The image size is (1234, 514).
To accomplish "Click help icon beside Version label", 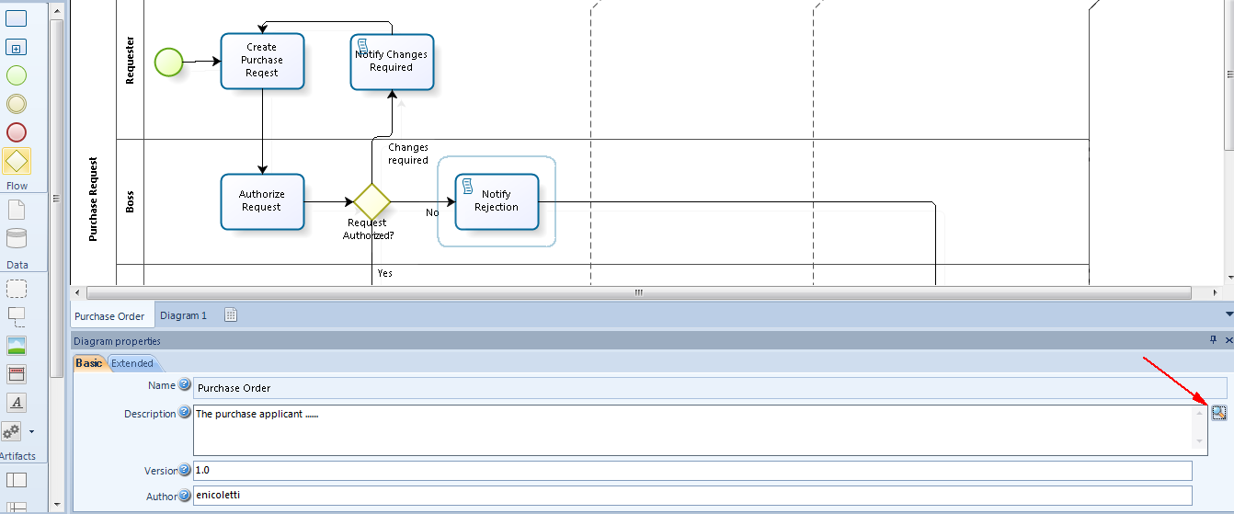I will pyautogui.click(x=185, y=470).
